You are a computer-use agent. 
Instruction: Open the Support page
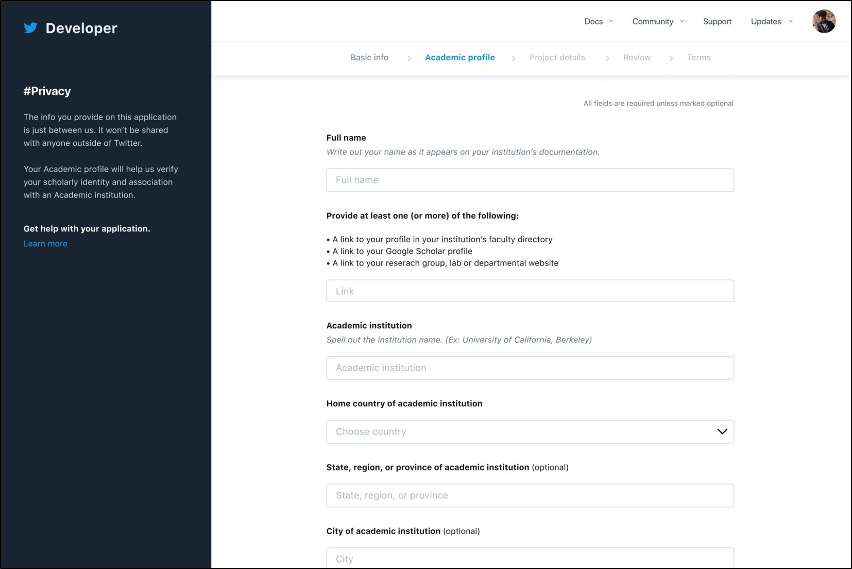717,22
